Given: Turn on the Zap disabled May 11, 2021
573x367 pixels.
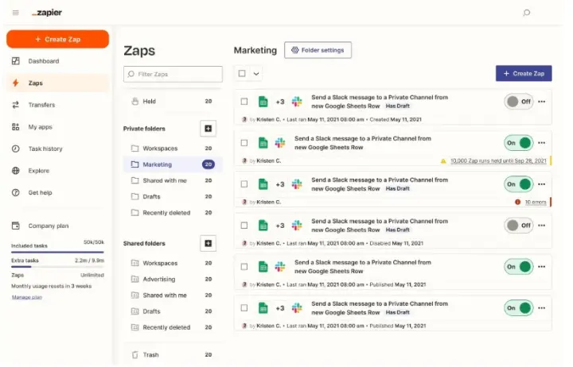Looking at the screenshot, I should (x=519, y=225).
